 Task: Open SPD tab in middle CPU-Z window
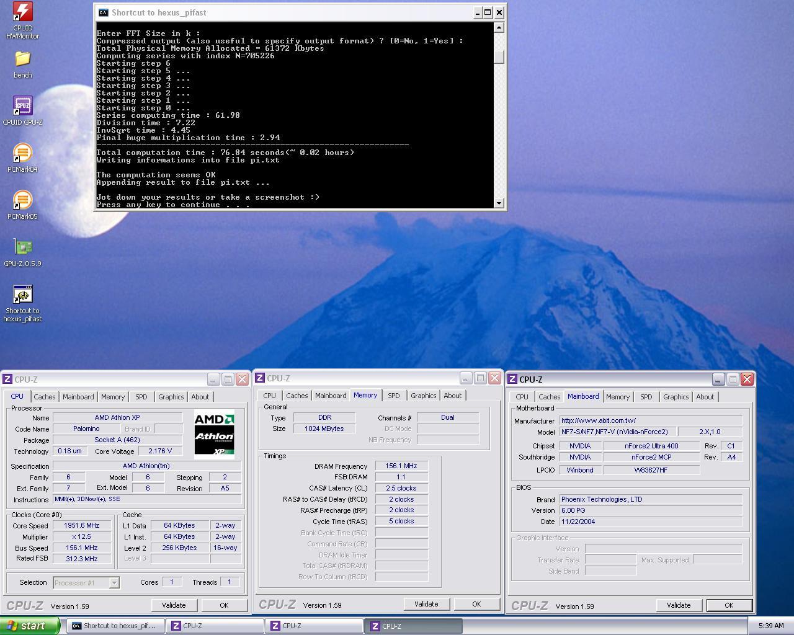(x=394, y=396)
